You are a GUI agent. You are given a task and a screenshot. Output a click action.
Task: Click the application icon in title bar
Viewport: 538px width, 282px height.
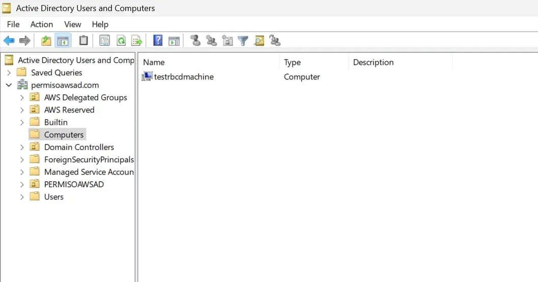click(6, 8)
